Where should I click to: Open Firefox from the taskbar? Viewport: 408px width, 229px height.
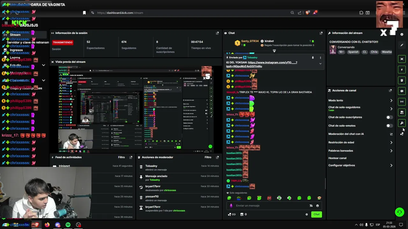click(47, 225)
